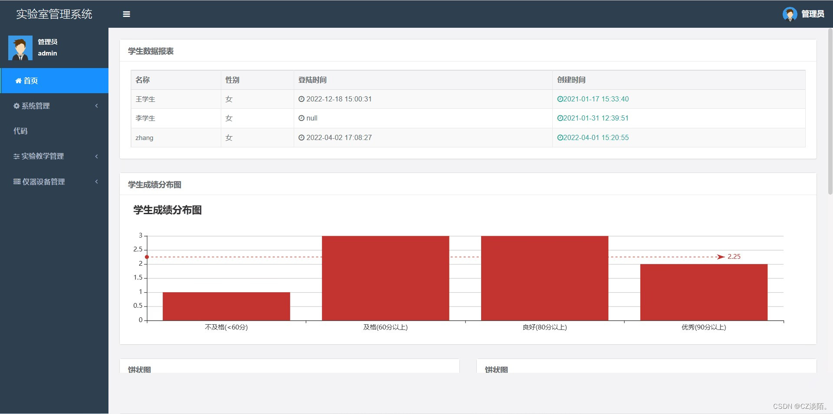The height and width of the screenshot is (414, 833).
Task: Expand the 系统管理 menu chevron
Action: 96,106
